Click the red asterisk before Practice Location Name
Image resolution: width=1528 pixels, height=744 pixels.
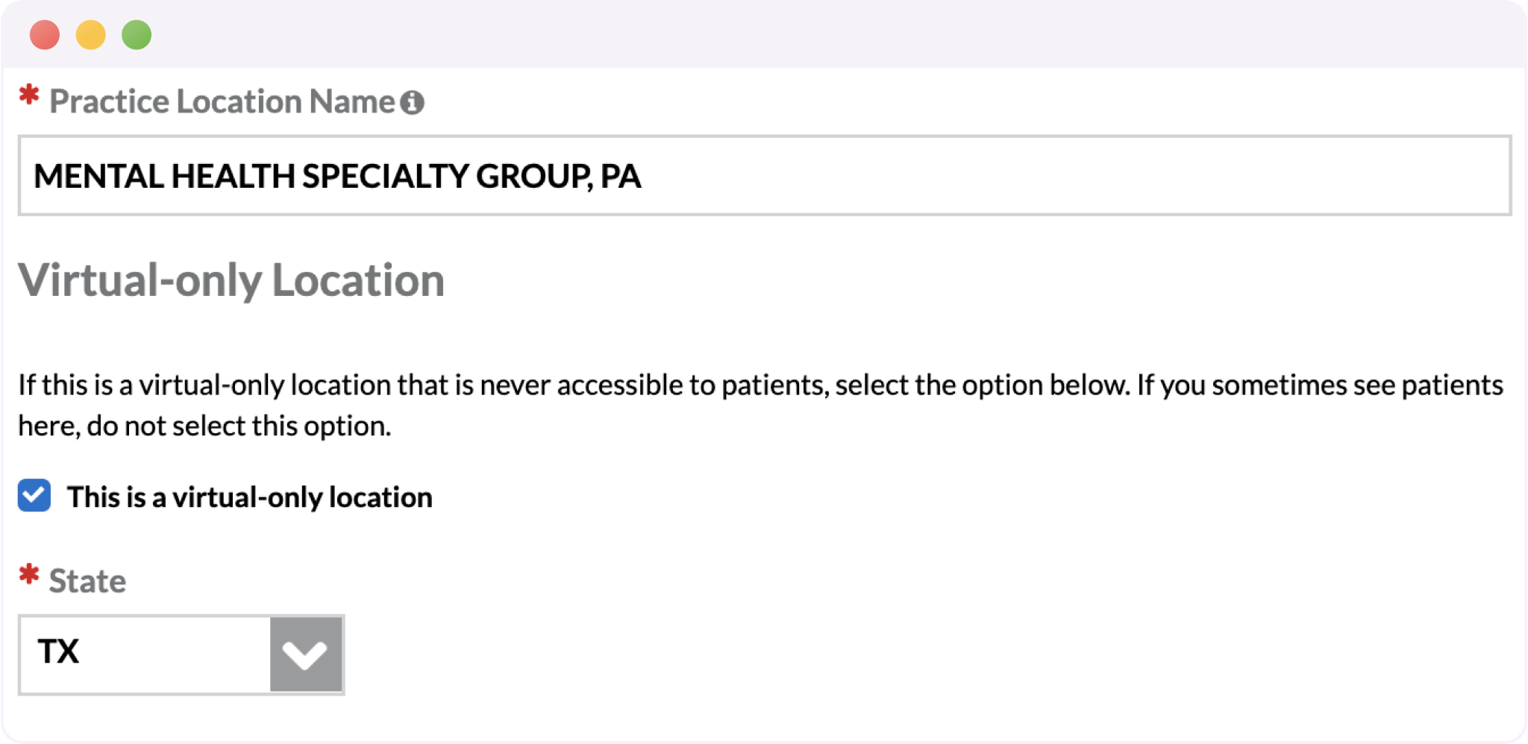pos(29,95)
